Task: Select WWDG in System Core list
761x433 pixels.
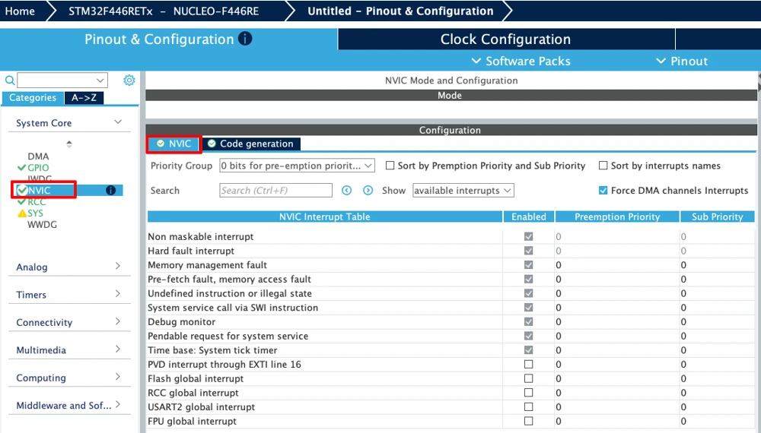Action: pyautogui.click(x=42, y=225)
